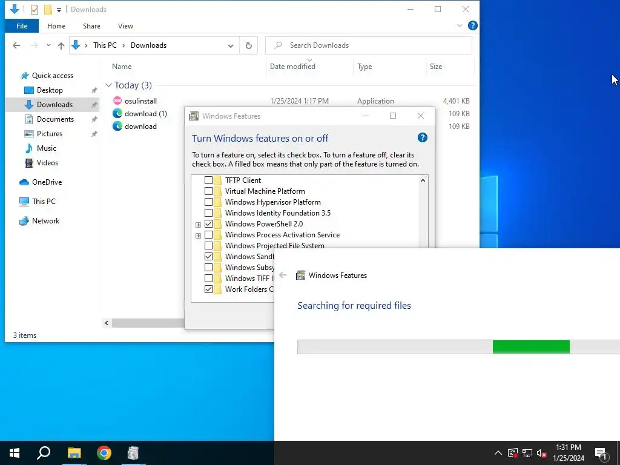Click the Windows Features taskbar icon
620x465 pixels.
[133, 453]
